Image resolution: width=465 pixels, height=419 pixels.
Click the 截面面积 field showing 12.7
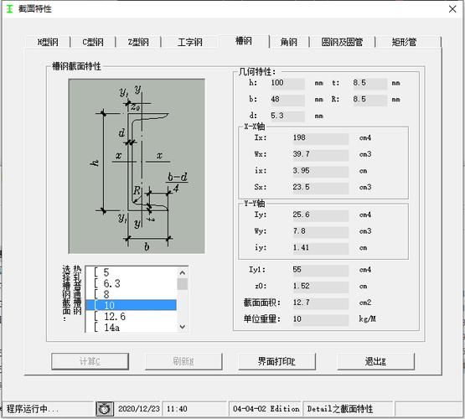[320, 303]
